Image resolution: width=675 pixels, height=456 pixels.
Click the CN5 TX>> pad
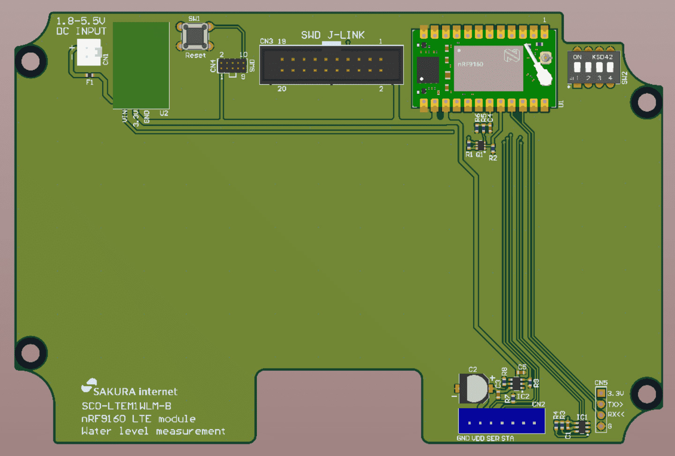pyautogui.click(x=601, y=404)
